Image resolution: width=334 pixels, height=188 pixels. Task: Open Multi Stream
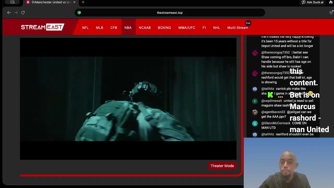pos(238,28)
